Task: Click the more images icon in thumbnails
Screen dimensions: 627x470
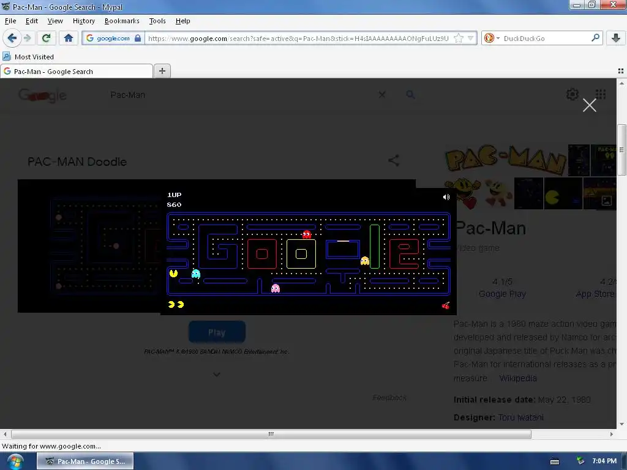Action: click(x=607, y=201)
